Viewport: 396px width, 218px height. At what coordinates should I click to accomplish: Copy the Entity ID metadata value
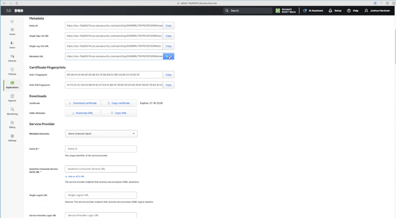tap(168, 26)
